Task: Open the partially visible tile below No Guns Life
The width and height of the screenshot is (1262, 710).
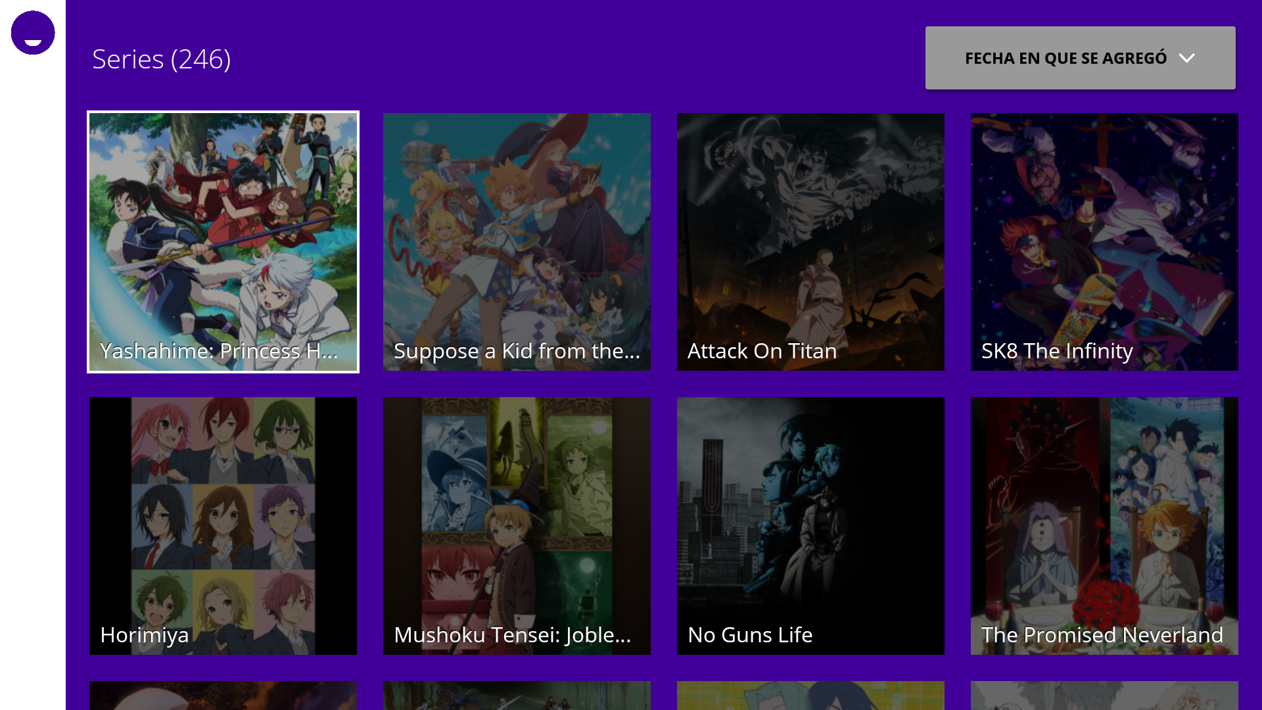Action: (810, 696)
